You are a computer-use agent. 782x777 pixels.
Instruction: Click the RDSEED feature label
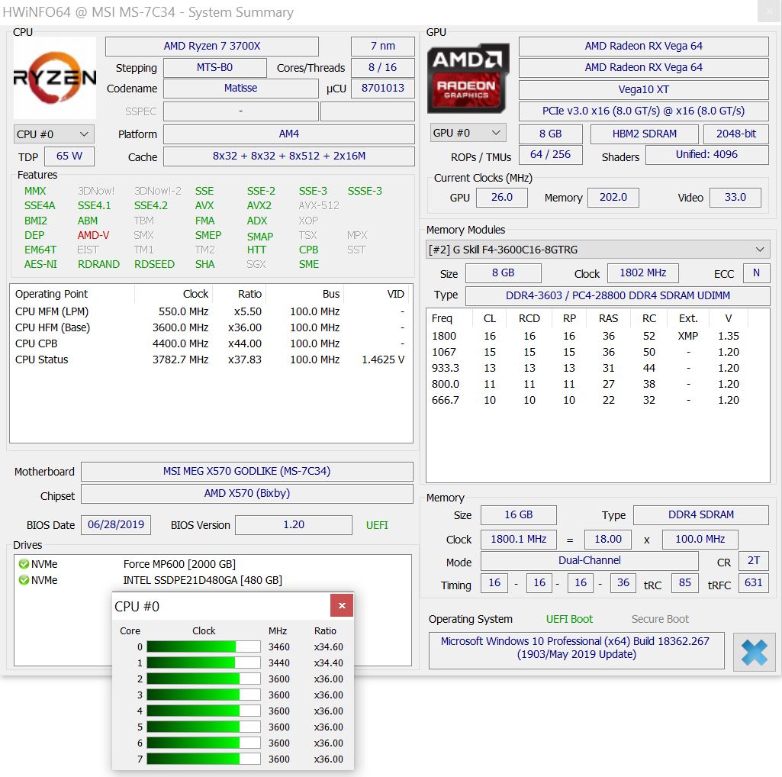coord(154,265)
